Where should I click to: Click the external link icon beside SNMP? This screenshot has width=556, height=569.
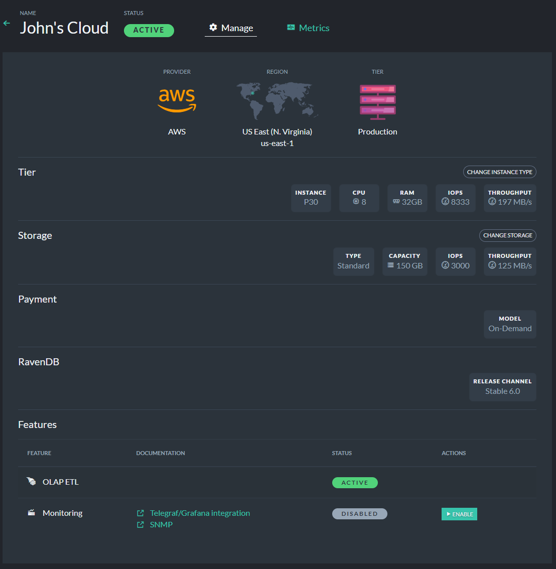pos(141,525)
